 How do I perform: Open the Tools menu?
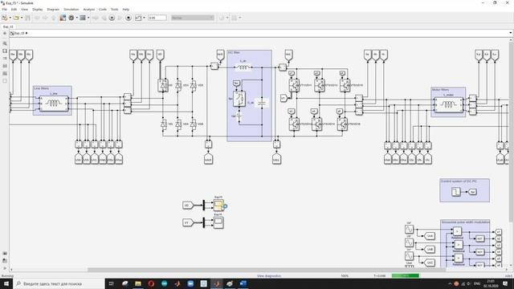114,10
